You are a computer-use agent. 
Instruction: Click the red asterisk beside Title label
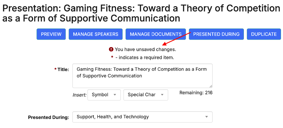pyautogui.click(x=56, y=69)
